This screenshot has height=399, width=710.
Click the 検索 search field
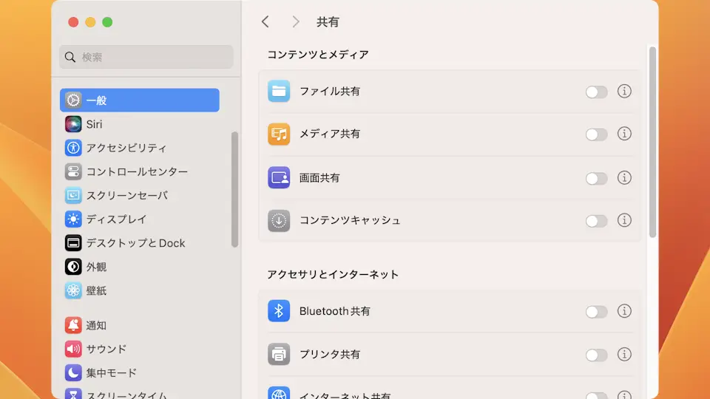pyautogui.click(x=146, y=57)
